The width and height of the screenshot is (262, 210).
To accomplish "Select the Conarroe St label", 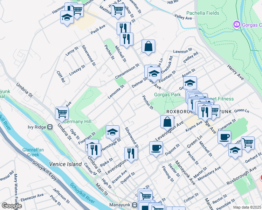I will click(x=227, y=125).
